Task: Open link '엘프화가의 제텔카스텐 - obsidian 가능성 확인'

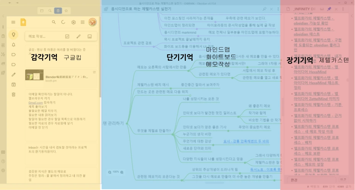Action: pyautogui.click(x=314, y=21)
